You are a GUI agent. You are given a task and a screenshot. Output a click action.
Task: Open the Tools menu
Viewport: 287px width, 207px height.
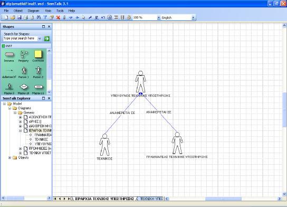click(x=60, y=11)
